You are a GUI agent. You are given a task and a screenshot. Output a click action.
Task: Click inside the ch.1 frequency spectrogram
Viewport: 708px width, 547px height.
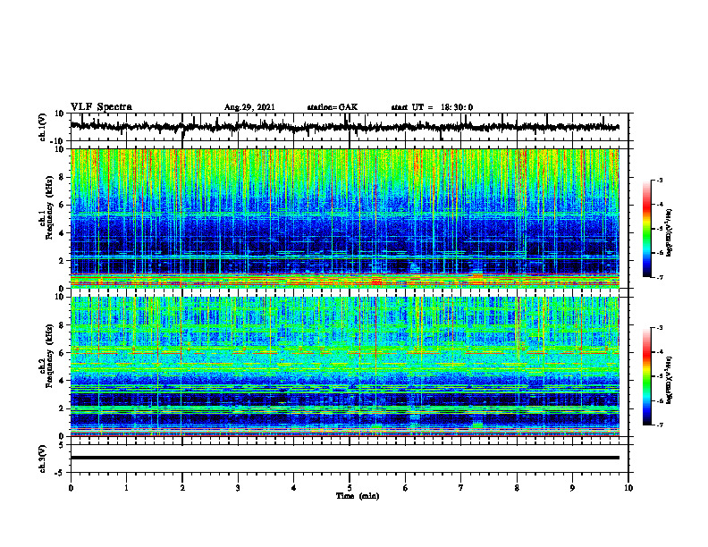coord(344,218)
